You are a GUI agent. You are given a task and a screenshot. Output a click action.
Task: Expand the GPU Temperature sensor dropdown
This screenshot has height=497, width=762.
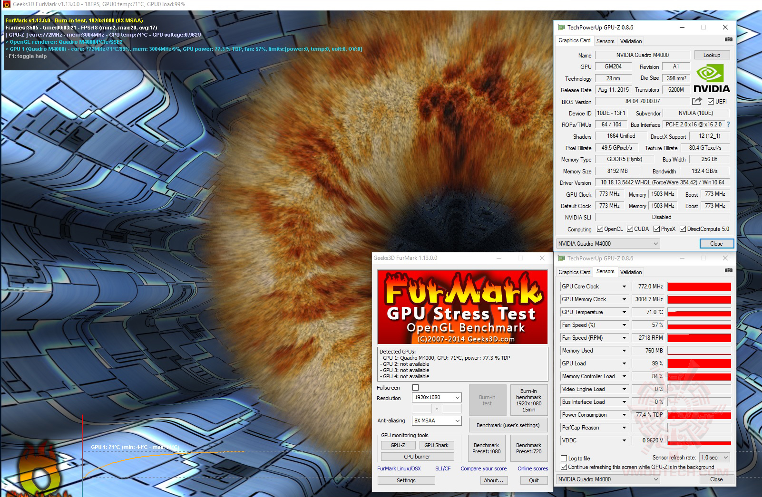coord(624,312)
